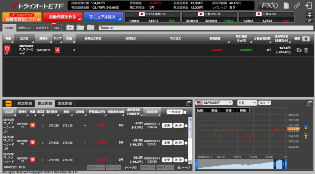This screenshot has height=174, width=315.
Task: Click the 自動売買を作る button
Action: [x=63, y=17]
